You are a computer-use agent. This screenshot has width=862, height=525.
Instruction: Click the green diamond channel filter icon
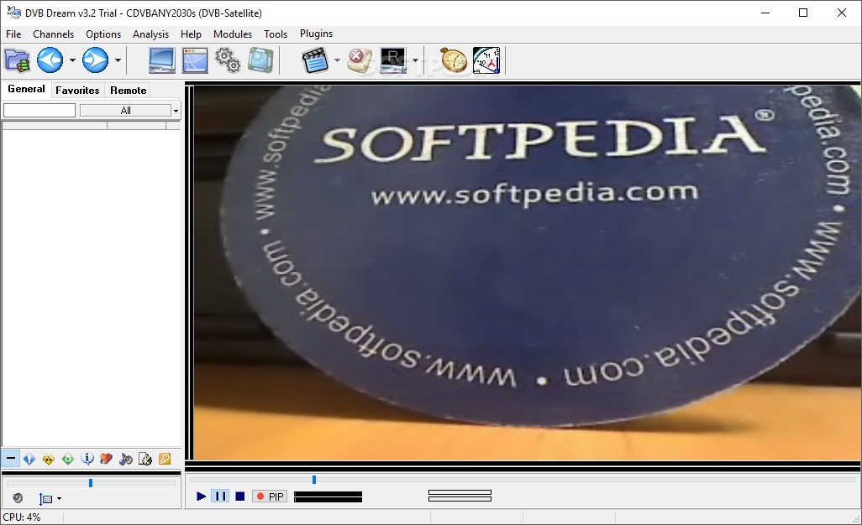click(x=68, y=459)
